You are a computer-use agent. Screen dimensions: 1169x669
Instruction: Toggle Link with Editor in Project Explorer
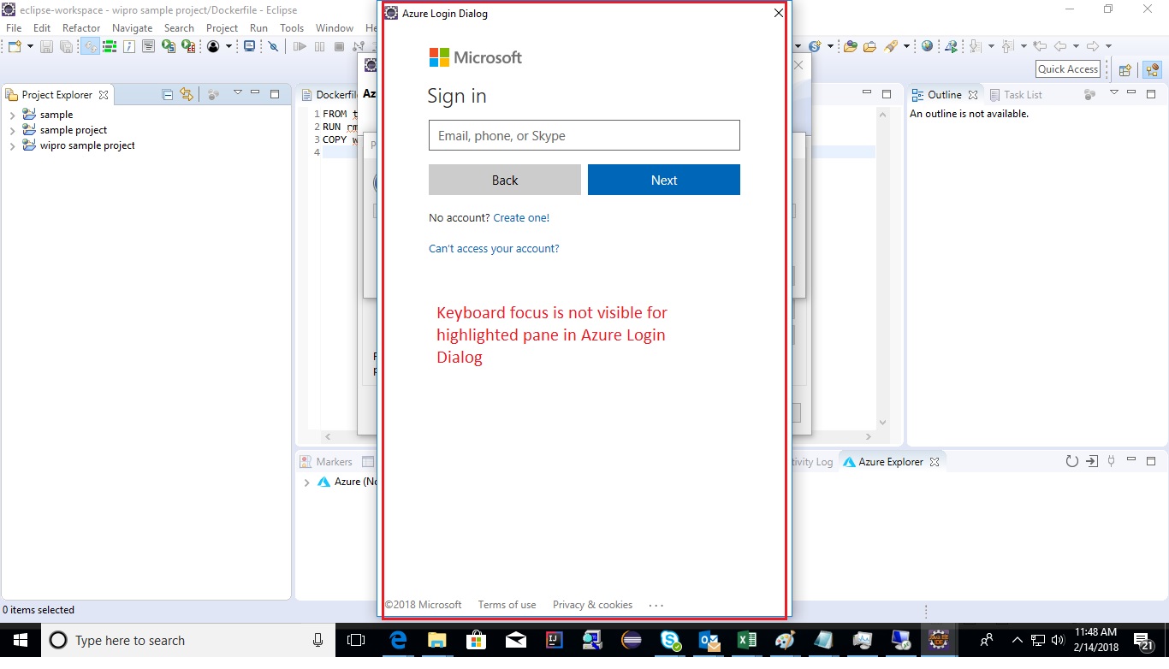pos(186,96)
